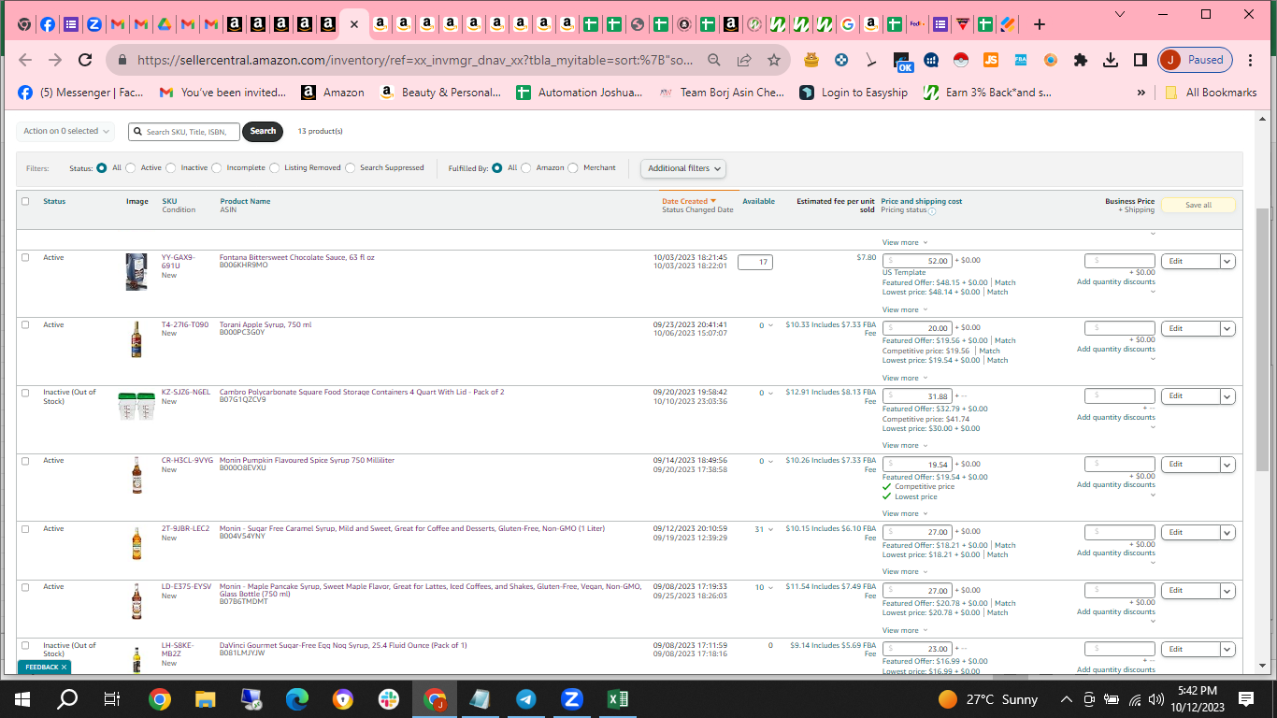Open File Explorer from the taskbar

point(206,699)
